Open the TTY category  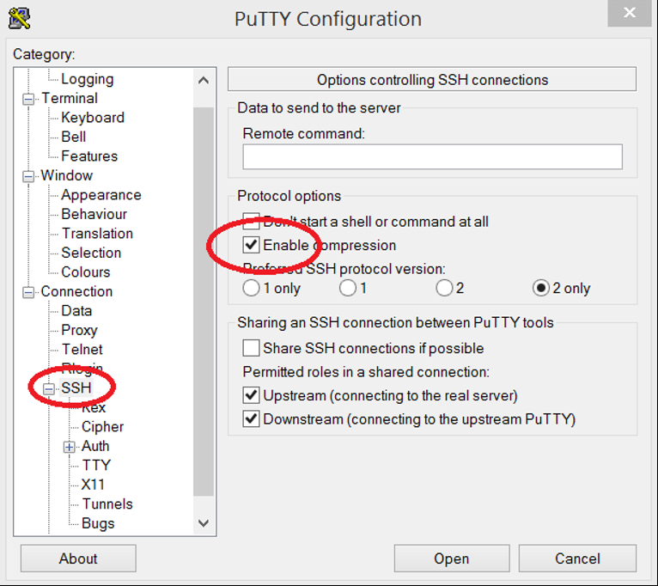tap(96, 465)
